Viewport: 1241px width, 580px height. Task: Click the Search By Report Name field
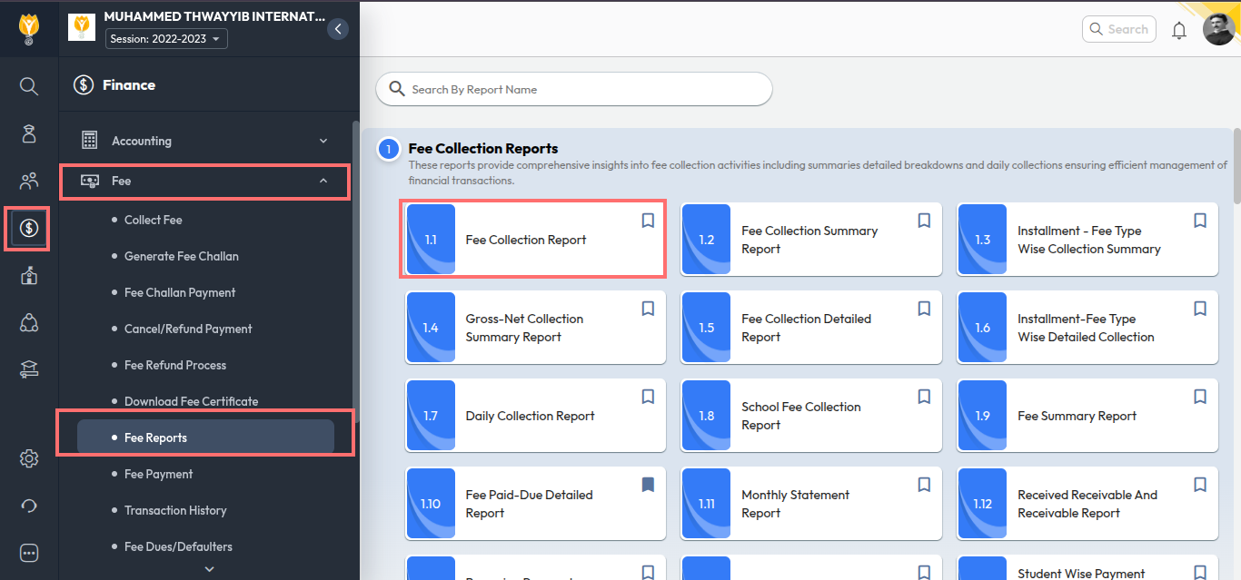point(581,89)
